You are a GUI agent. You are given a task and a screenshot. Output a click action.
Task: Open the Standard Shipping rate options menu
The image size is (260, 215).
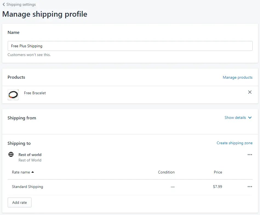pyautogui.click(x=250, y=187)
